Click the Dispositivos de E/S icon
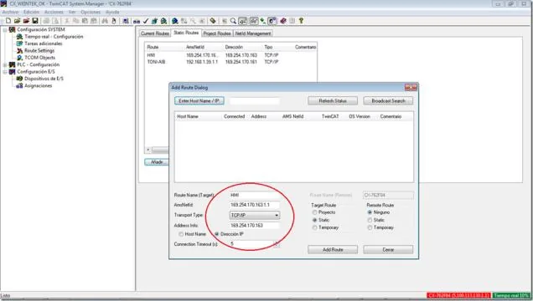Image resolution: width=533 pixels, height=301 pixels. point(20,79)
